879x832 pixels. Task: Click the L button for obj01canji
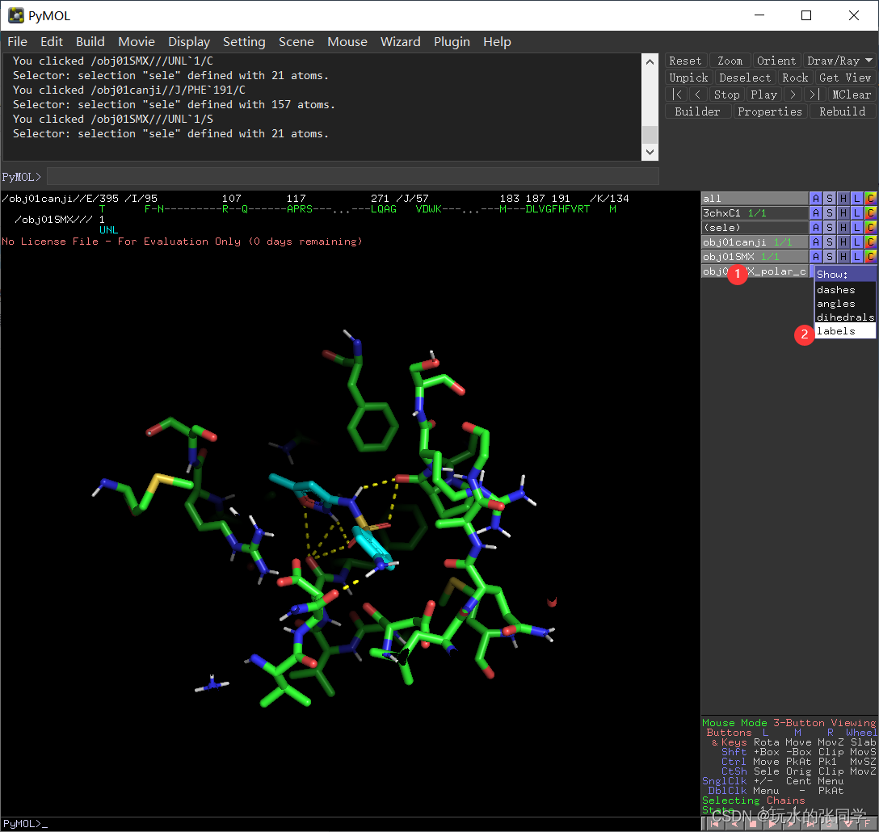coord(856,242)
